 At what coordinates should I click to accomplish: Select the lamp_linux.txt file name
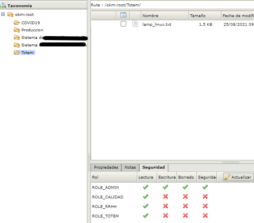point(157,24)
